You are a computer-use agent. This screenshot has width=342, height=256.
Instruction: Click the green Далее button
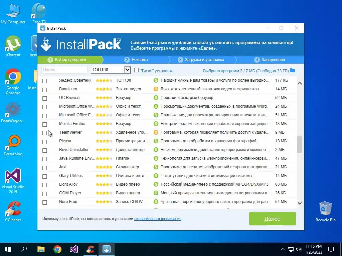click(x=273, y=219)
